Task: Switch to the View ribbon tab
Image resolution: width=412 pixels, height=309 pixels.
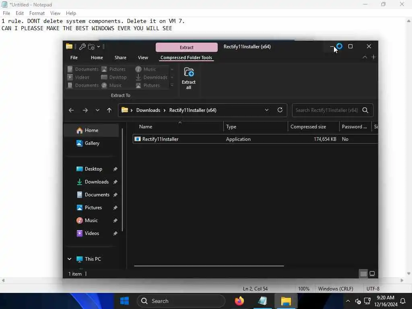Action: pyautogui.click(x=143, y=58)
